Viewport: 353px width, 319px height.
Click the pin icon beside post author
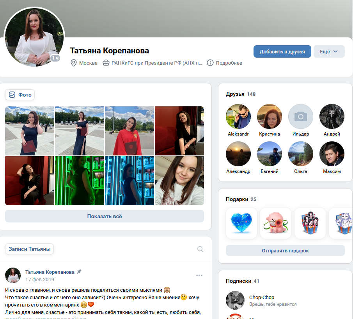(x=79, y=271)
